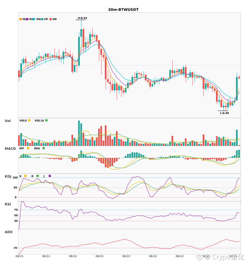
Task: Click the yellow DIF swatch
Action: click(28, 148)
